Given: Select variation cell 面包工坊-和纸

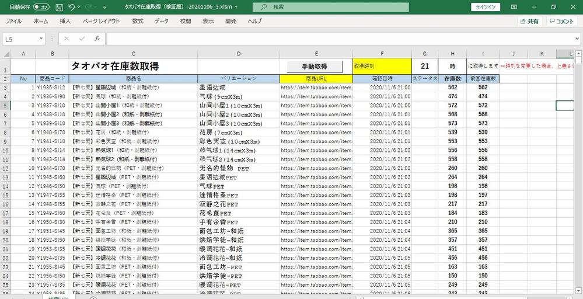Looking at the screenshot, I should pos(239,231).
